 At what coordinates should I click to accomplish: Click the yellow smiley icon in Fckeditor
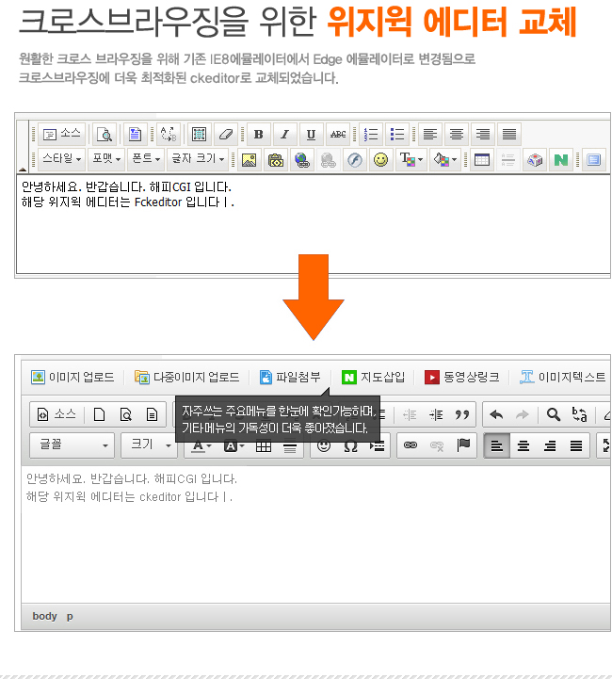pos(381,160)
